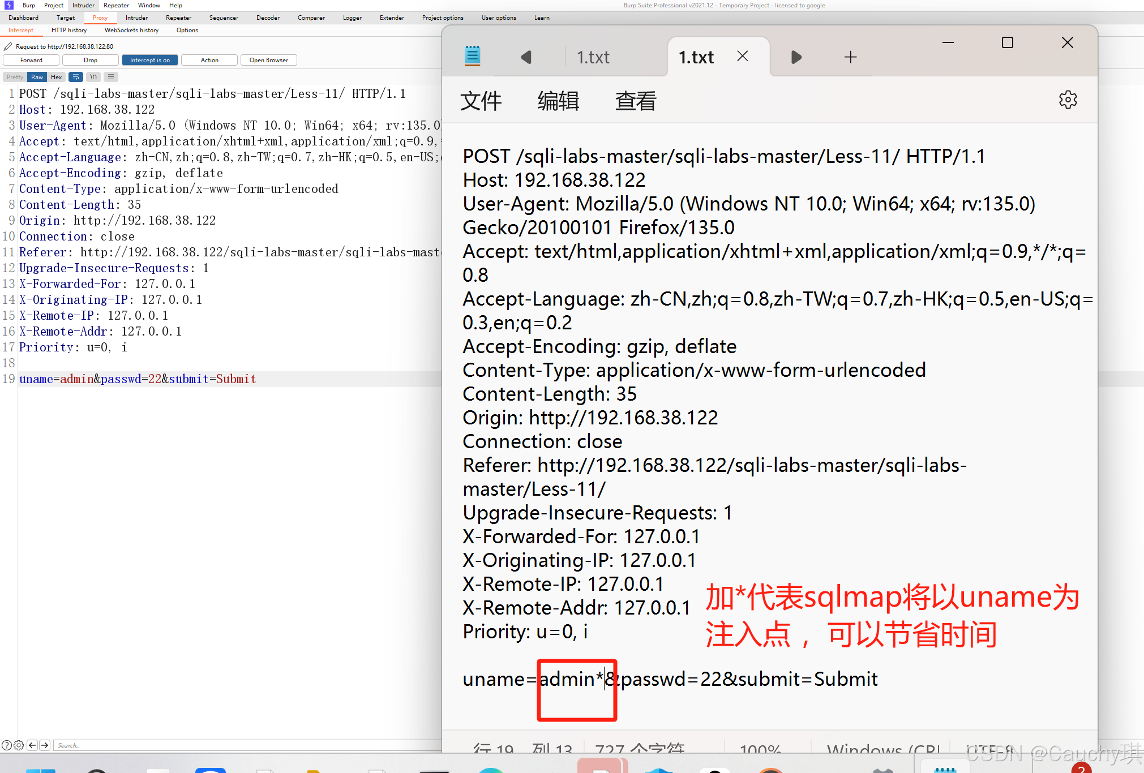This screenshot has height=773, width=1144.
Task: Switch to the HTTP history tab
Action: pos(69,30)
